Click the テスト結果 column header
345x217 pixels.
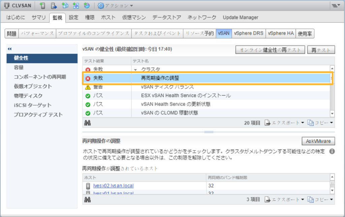[x=107, y=61]
